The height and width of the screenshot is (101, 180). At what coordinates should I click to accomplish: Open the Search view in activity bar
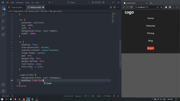click(3, 15)
